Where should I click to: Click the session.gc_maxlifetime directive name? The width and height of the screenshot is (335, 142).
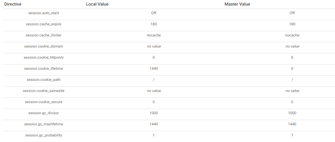pos(44,124)
